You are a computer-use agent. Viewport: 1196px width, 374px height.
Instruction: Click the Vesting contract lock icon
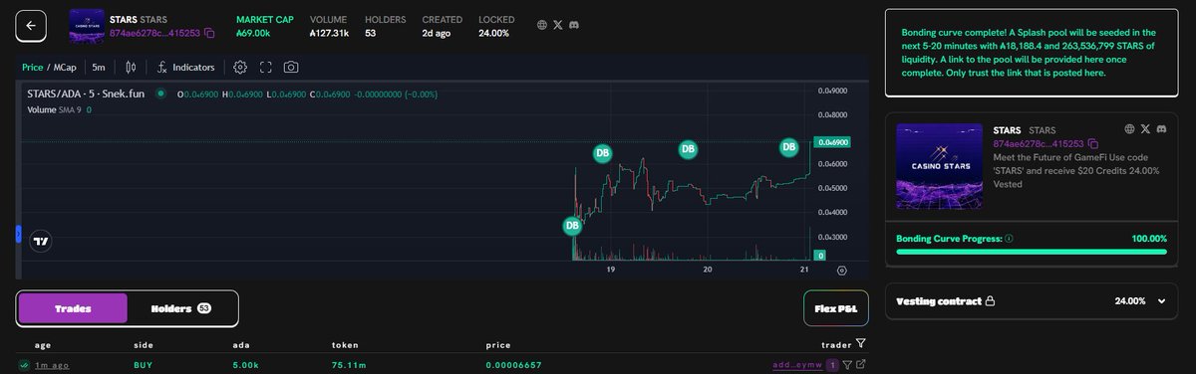pyautogui.click(x=990, y=300)
